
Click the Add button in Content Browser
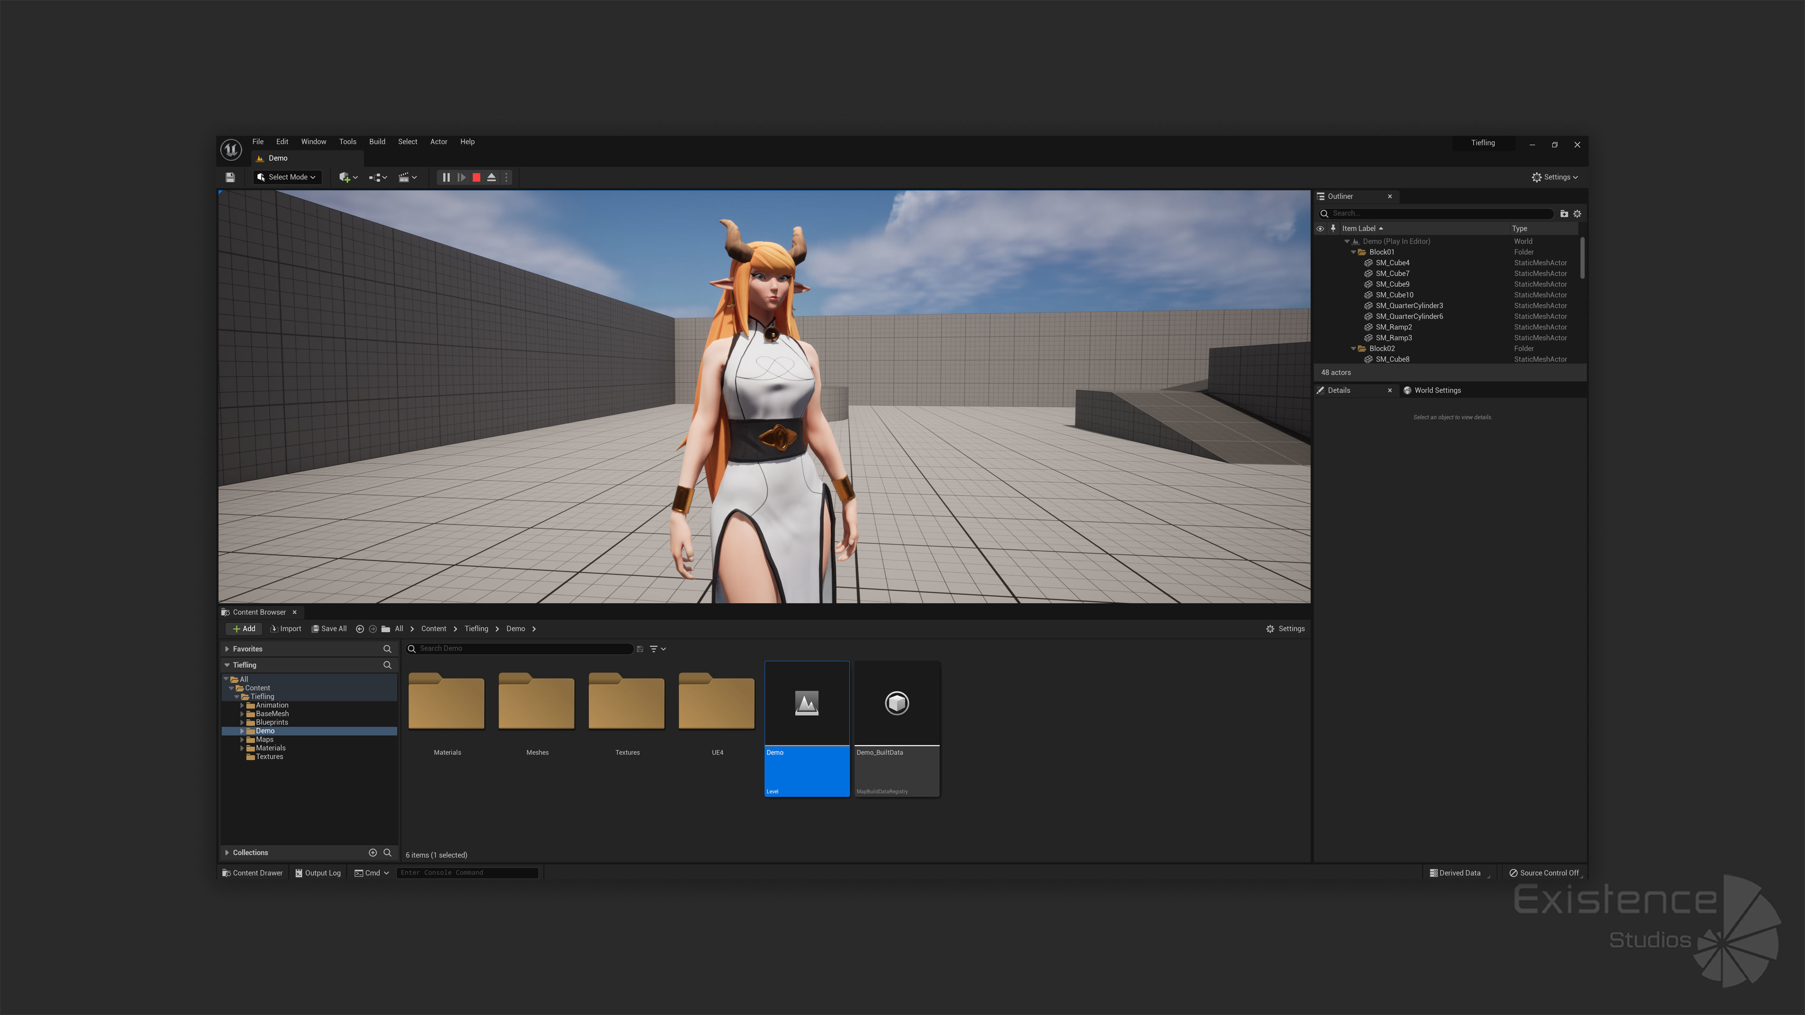244,629
